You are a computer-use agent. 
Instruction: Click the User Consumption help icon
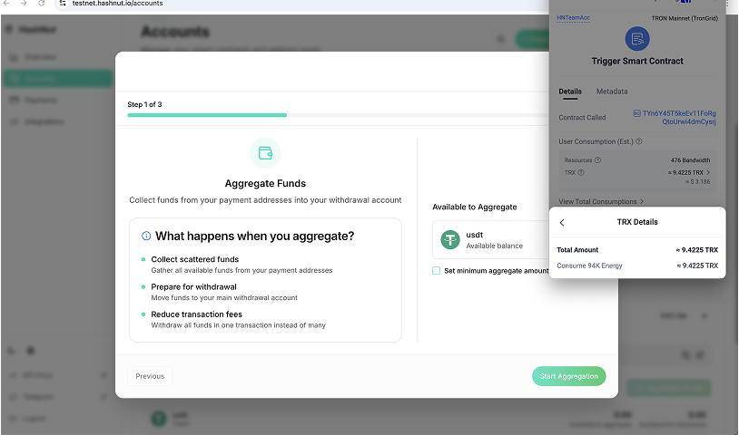coord(638,141)
